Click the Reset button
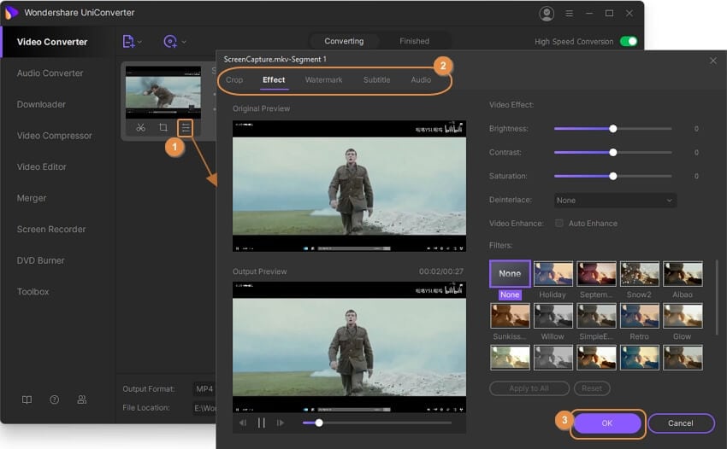The image size is (727, 449). click(x=592, y=388)
